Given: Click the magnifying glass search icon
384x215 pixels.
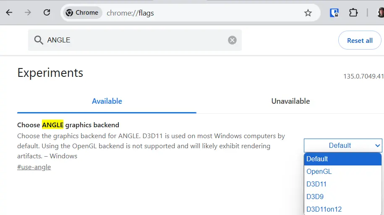Looking at the screenshot, I should pos(39,40).
